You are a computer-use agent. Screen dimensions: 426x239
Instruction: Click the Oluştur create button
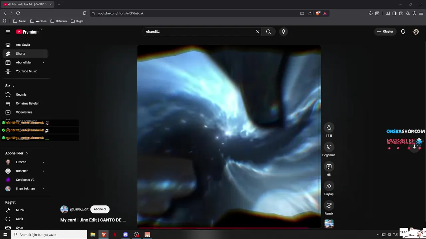click(385, 32)
